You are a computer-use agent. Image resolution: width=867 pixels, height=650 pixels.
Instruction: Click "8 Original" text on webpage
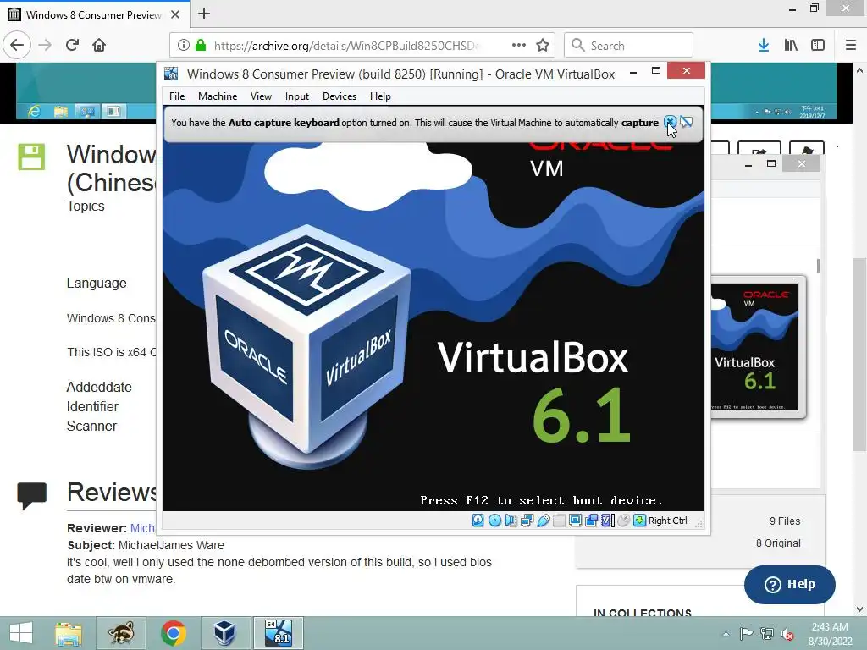tap(778, 543)
